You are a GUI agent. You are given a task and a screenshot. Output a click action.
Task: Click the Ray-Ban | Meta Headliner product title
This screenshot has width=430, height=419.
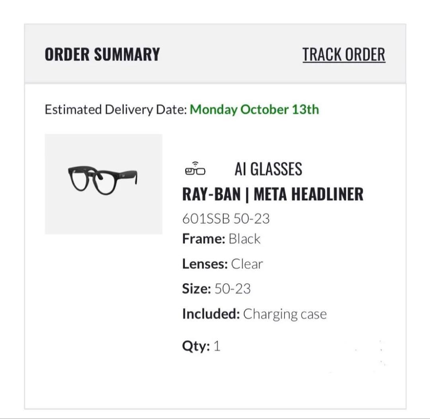click(x=273, y=194)
